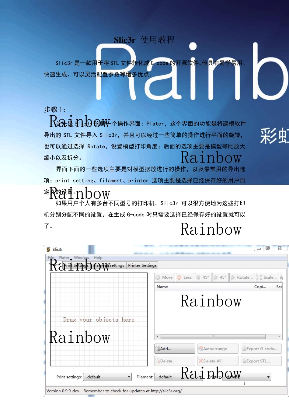
Task: Open the Scale... dialog from toolbar
Action: [x=267, y=277]
